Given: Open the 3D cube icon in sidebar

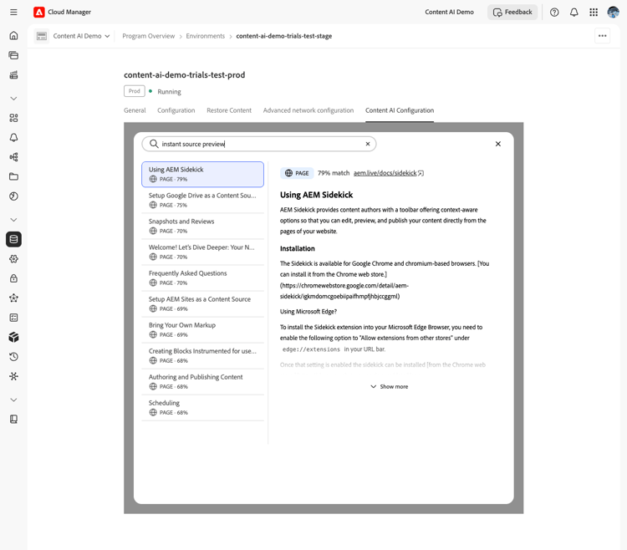Looking at the screenshot, I should pos(13,337).
